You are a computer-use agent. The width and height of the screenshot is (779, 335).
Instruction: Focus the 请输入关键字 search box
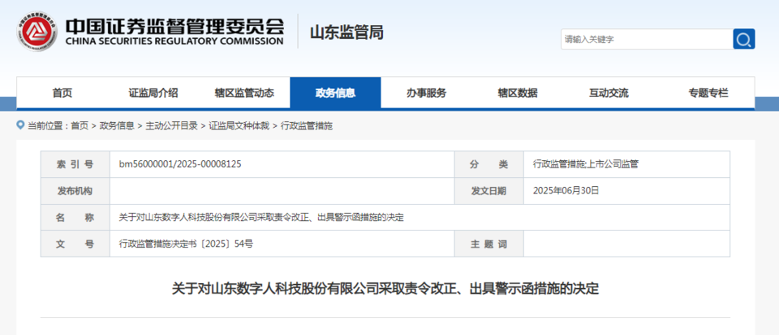(x=645, y=39)
